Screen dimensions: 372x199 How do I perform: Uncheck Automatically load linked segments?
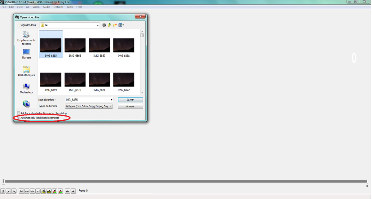click(18, 118)
